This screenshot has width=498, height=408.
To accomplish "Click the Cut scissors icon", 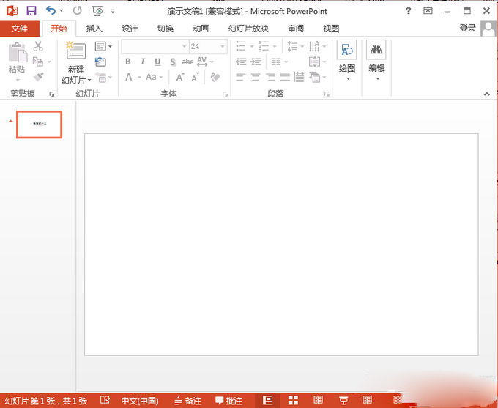I will coord(38,46).
